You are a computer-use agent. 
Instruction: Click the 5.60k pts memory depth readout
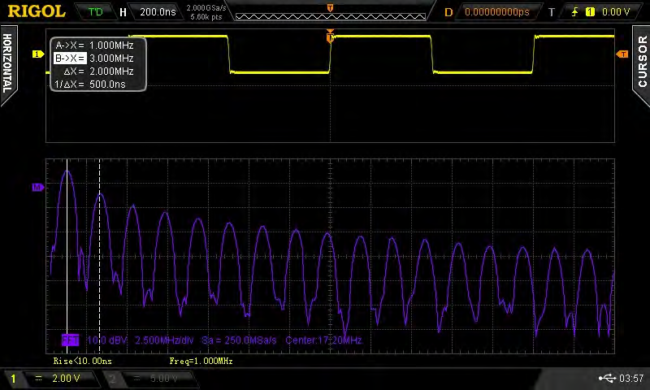206,17
